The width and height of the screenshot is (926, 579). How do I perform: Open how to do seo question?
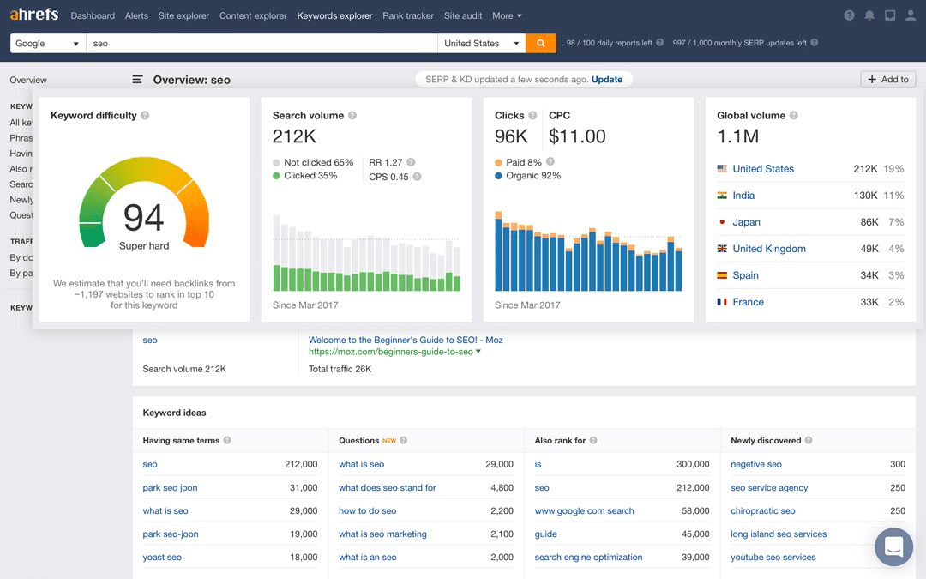pyautogui.click(x=367, y=510)
